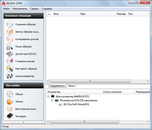
Task: Click the Эмуляция chip icon
Action: (10, 116)
